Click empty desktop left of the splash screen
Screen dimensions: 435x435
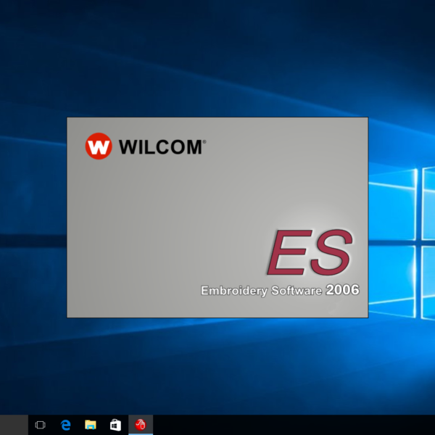tap(33, 217)
